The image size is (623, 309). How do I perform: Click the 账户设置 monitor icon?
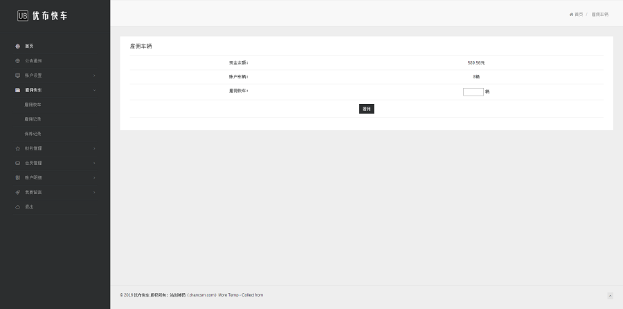pyautogui.click(x=17, y=76)
